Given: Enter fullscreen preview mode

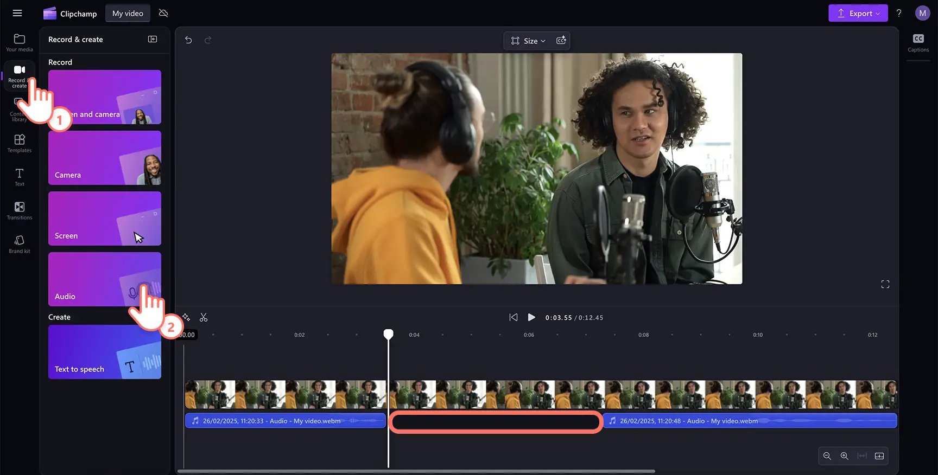Looking at the screenshot, I should click(885, 284).
